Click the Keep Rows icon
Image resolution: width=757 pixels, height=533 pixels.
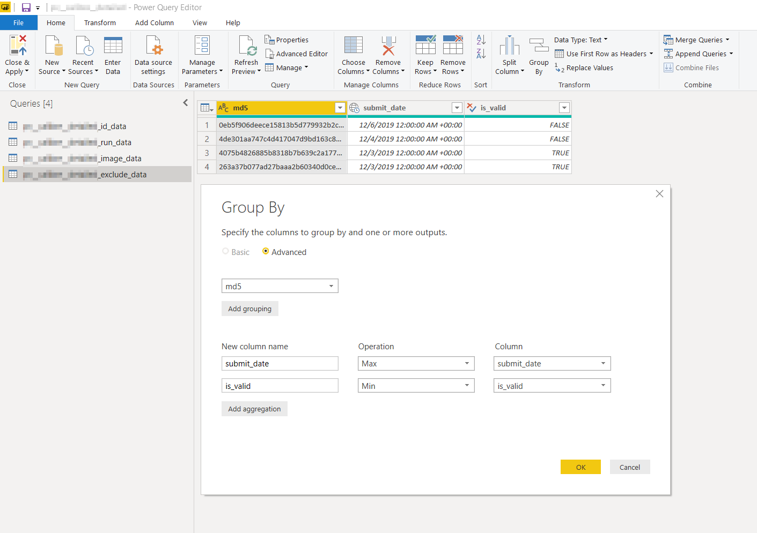coord(425,46)
